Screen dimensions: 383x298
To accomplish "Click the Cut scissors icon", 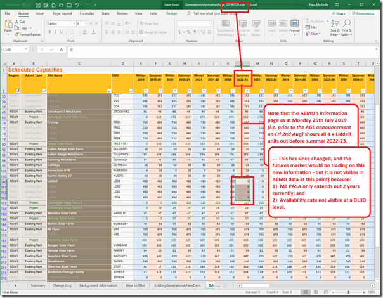I will (16, 22).
